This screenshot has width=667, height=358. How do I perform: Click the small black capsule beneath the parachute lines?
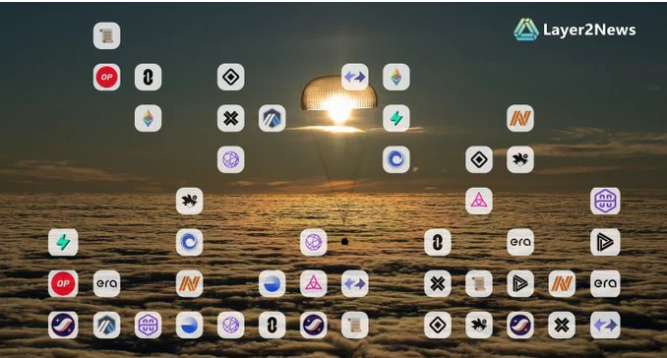click(x=345, y=242)
